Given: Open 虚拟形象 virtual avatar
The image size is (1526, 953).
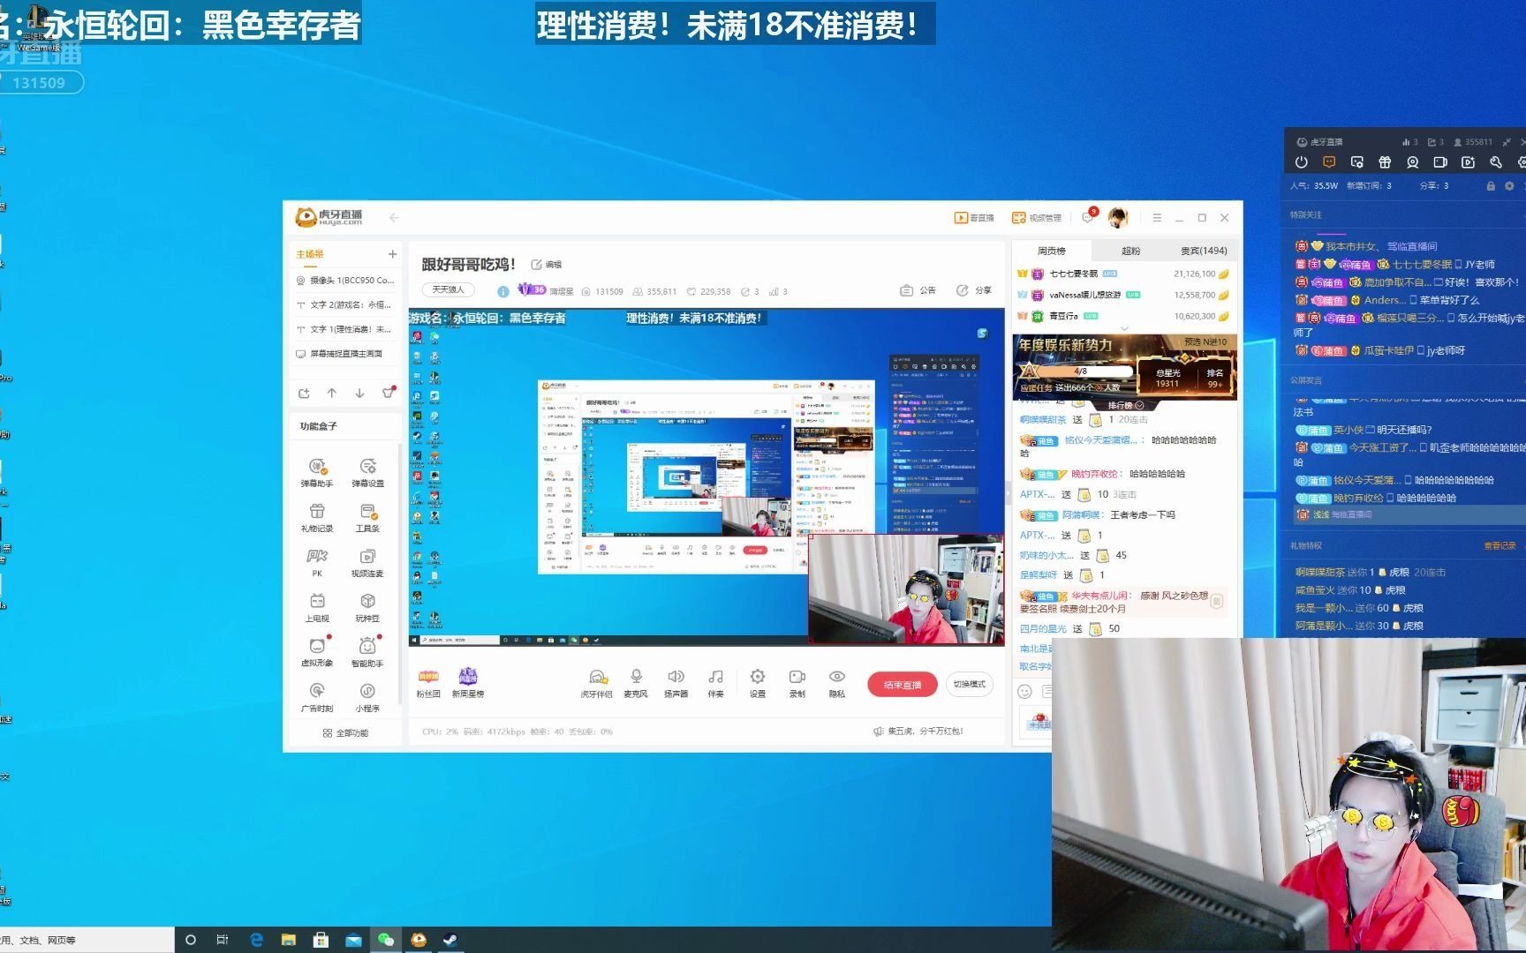Looking at the screenshot, I should (317, 653).
